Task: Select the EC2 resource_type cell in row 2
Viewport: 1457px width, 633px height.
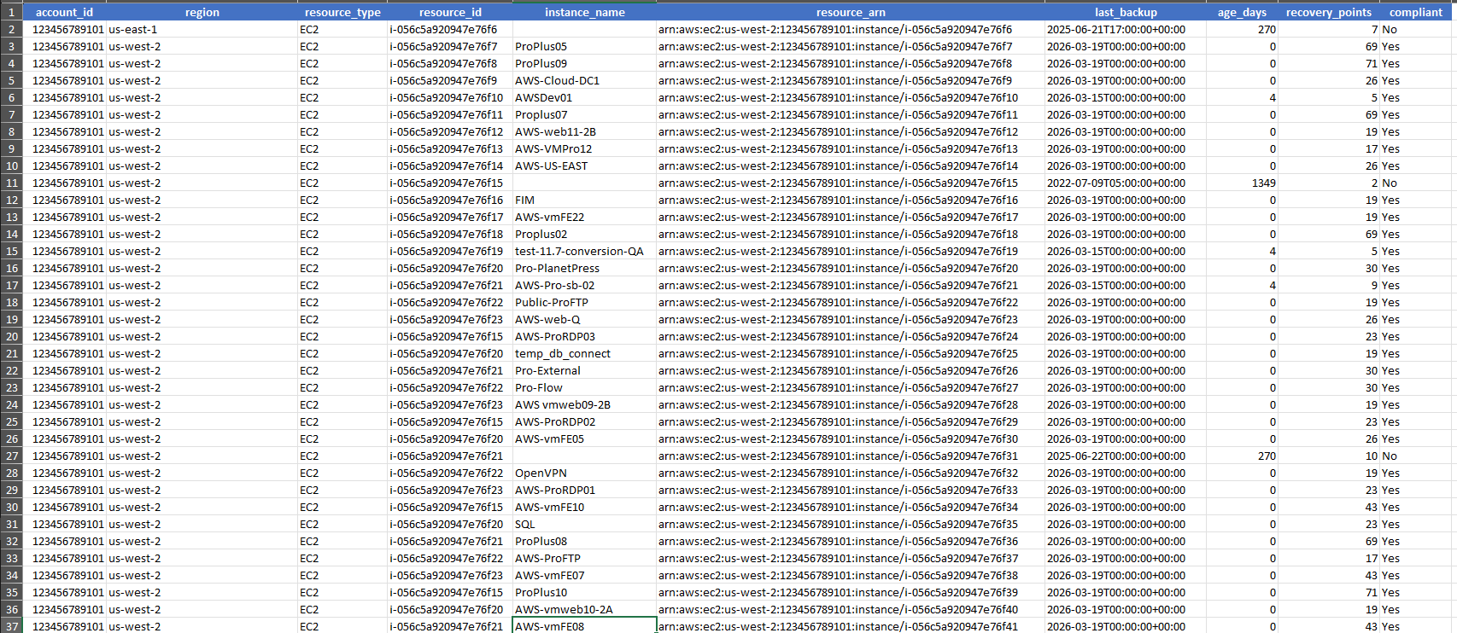Action: pos(342,29)
